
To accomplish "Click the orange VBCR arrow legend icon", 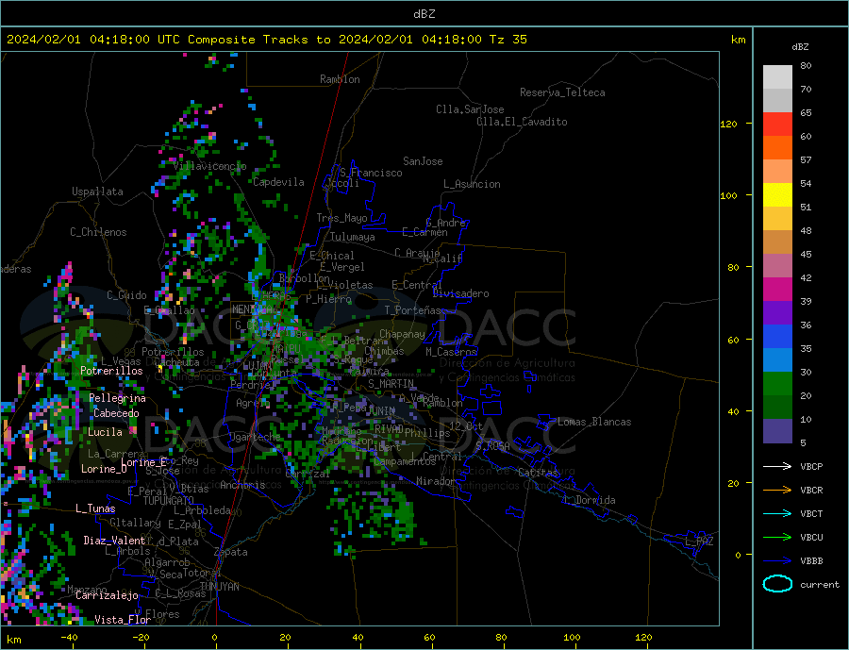I will pos(777,491).
